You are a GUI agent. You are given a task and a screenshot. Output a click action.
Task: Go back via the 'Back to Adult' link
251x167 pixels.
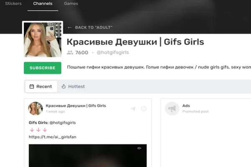[x=94, y=28]
